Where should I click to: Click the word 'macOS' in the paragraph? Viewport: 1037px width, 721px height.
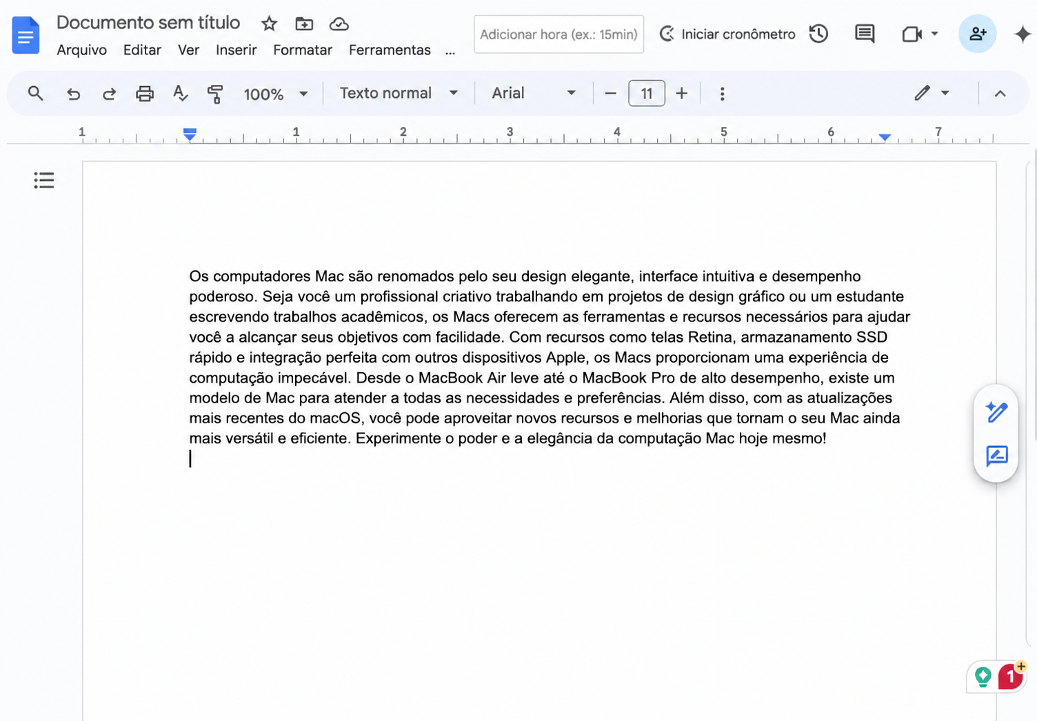coord(335,418)
